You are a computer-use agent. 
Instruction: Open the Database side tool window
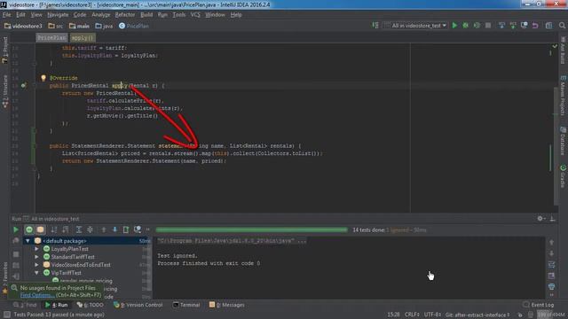(563, 141)
